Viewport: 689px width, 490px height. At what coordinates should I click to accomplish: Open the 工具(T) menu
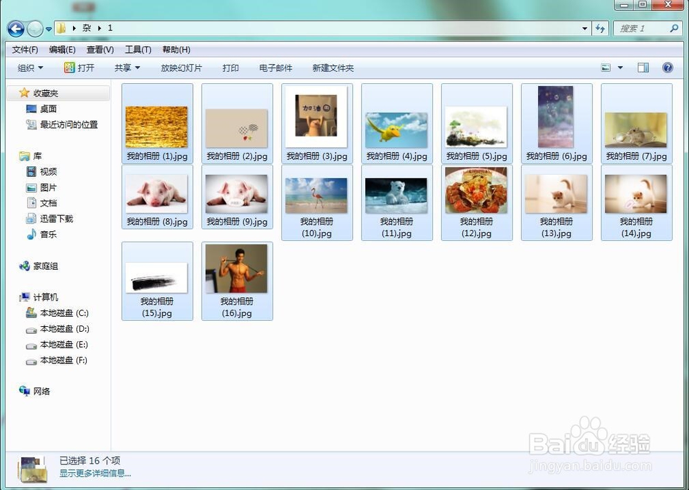click(138, 49)
